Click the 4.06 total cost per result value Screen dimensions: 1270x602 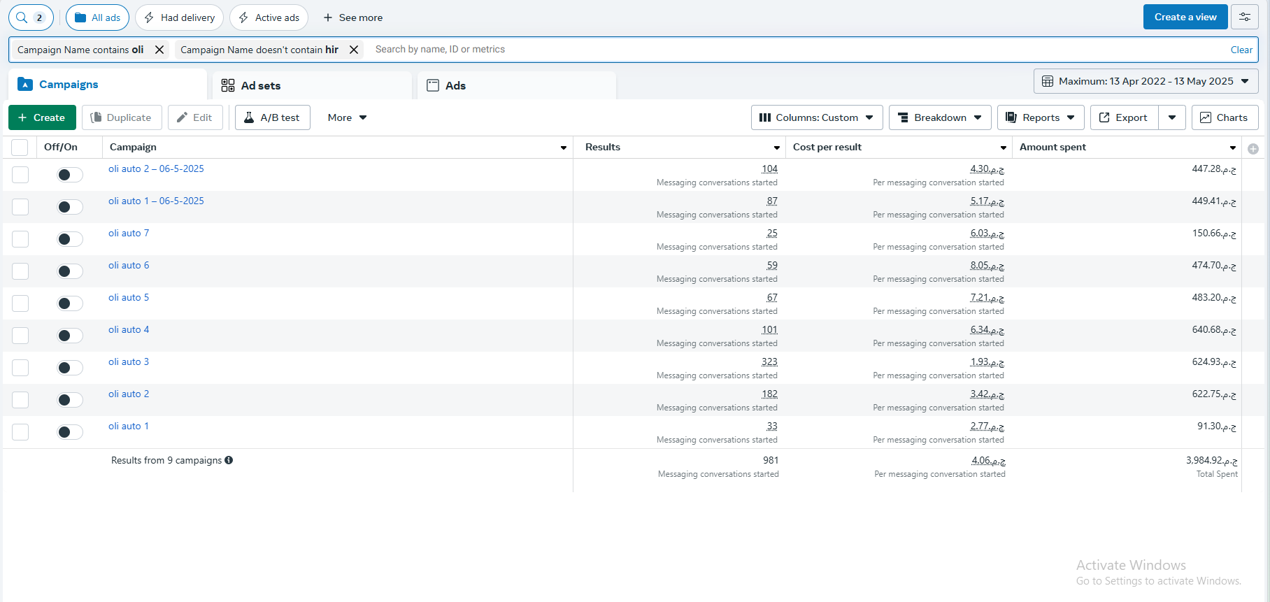click(x=988, y=461)
